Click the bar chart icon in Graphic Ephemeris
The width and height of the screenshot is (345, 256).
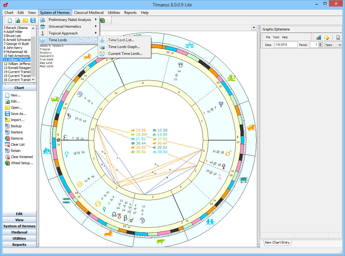(318, 37)
